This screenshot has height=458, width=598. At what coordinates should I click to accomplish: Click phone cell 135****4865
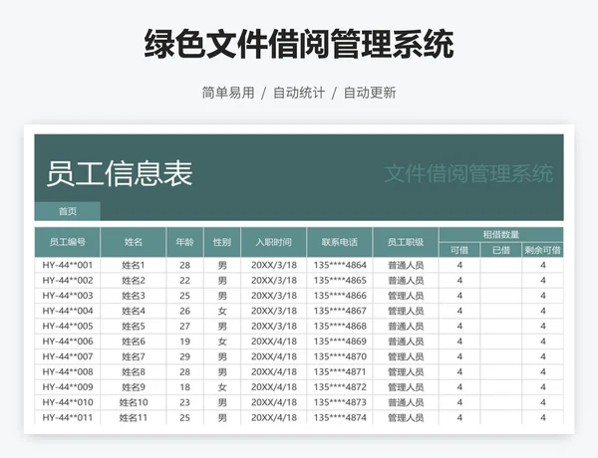tap(340, 281)
